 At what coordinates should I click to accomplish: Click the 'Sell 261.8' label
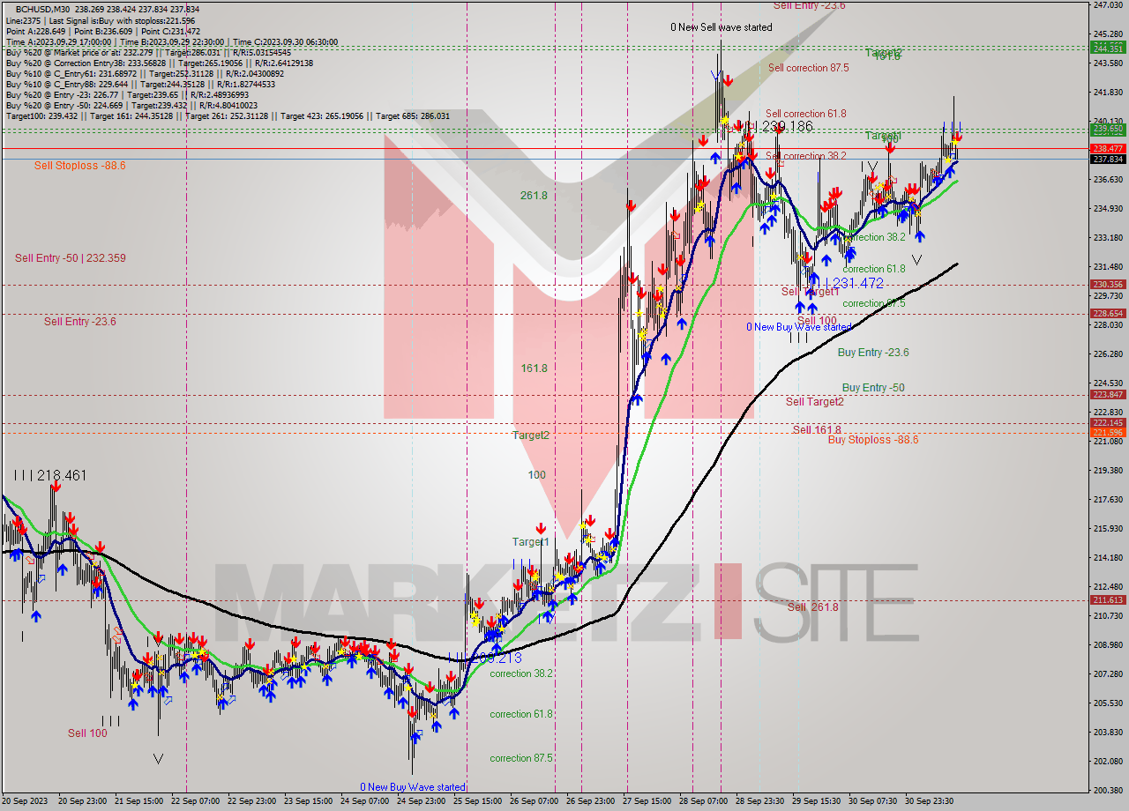click(813, 607)
